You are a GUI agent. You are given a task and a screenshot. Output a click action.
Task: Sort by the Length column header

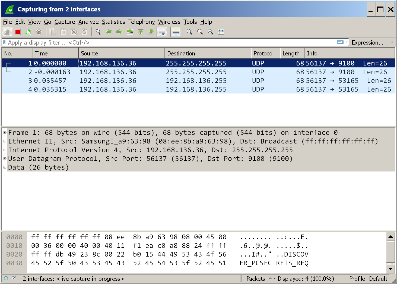coord(293,53)
